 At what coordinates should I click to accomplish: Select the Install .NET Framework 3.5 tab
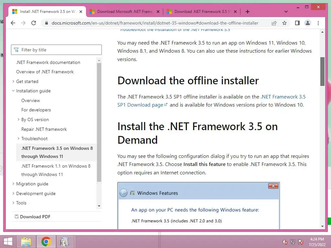tap(47, 12)
